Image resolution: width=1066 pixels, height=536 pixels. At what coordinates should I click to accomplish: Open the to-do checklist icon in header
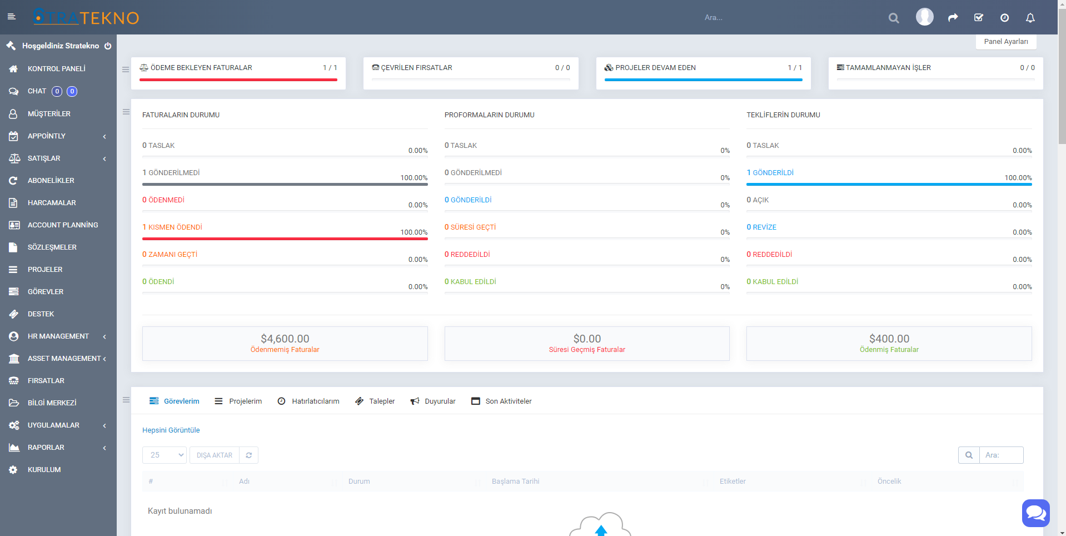click(x=979, y=18)
